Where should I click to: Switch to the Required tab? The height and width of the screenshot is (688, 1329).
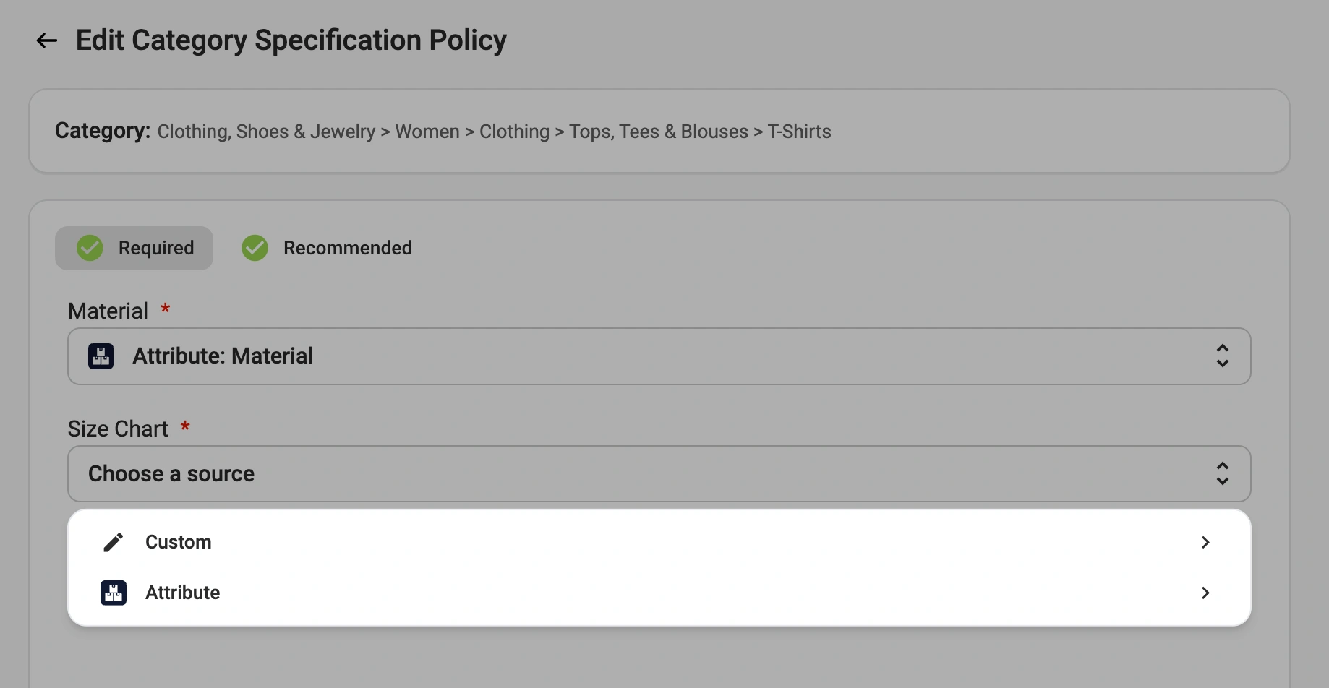click(x=134, y=248)
